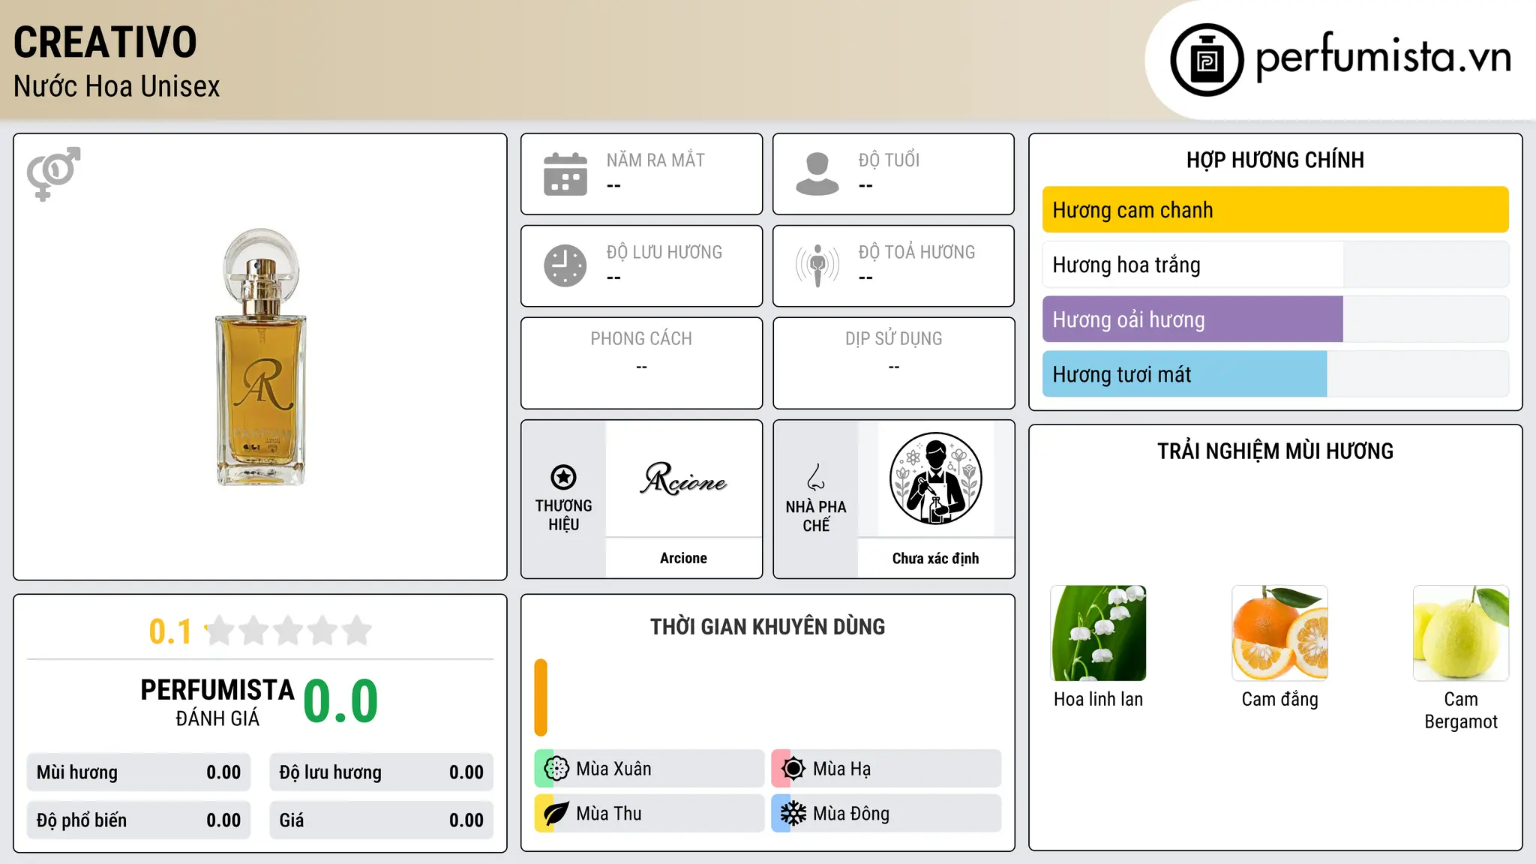Click the Hoa linh lan caption
The height and width of the screenshot is (864, 1536).
click(1099, 700)
